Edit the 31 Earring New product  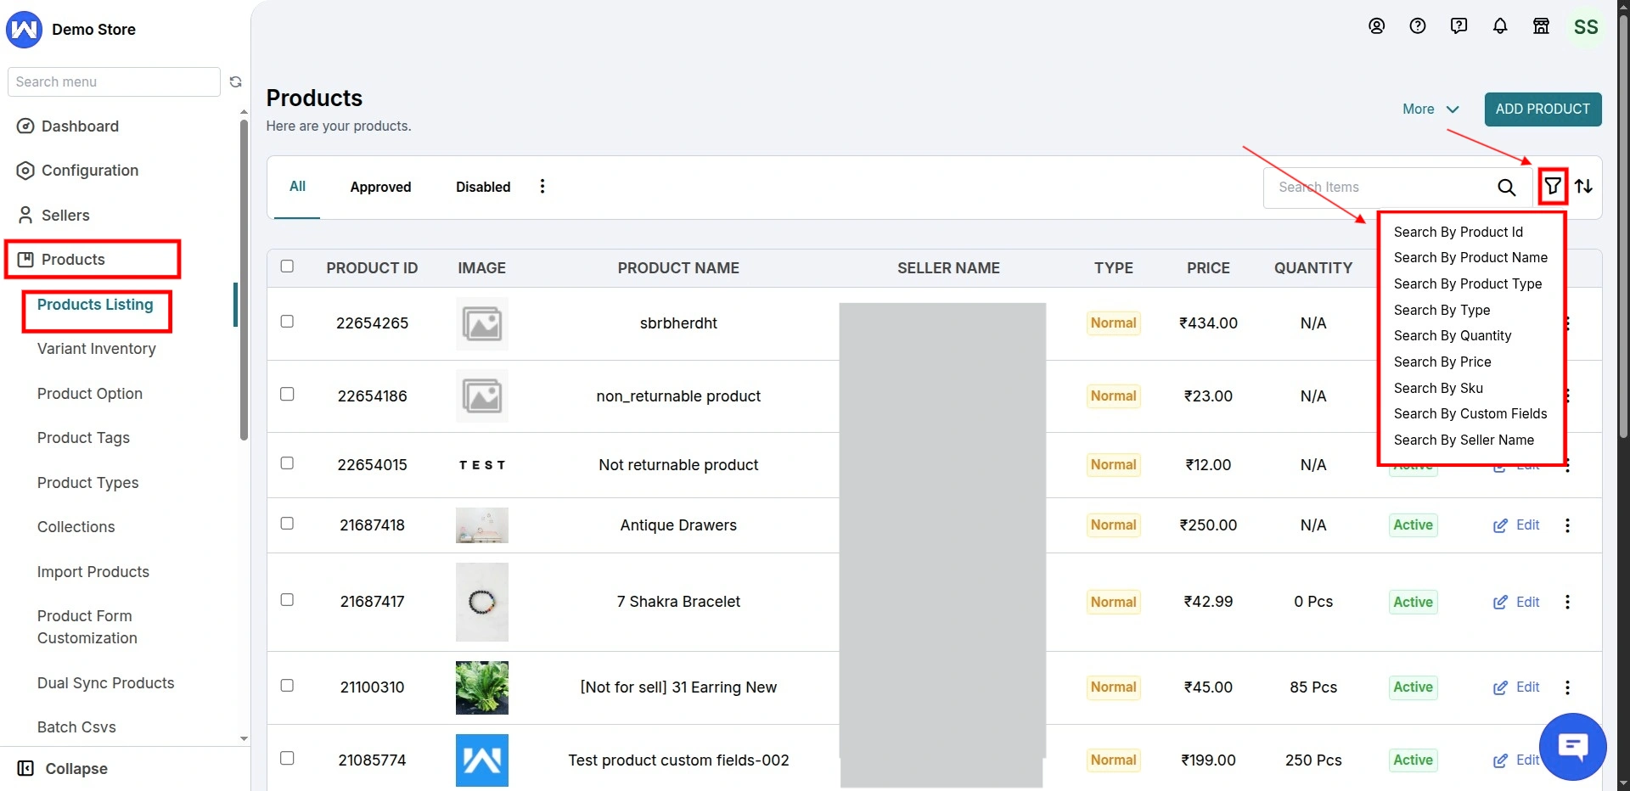(x=1517, y=687)
